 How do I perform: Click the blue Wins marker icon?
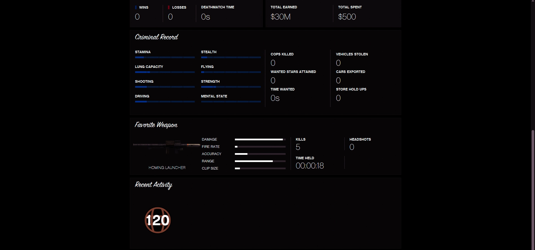coord(136,8)
